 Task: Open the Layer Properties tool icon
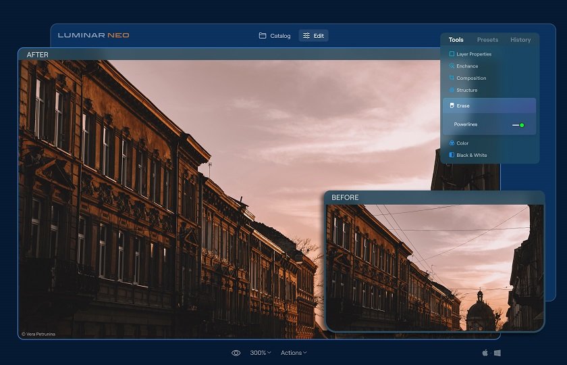[x=452, y=54]
